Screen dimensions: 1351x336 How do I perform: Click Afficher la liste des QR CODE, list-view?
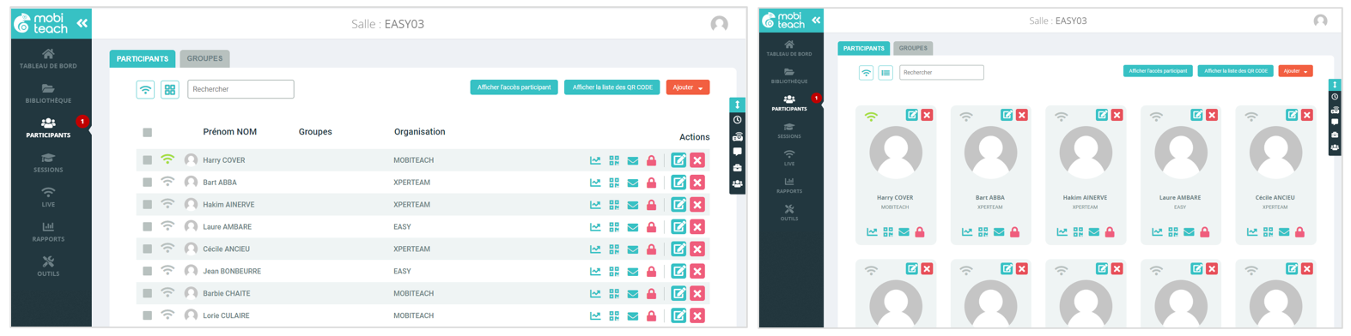tap(612, 87)
